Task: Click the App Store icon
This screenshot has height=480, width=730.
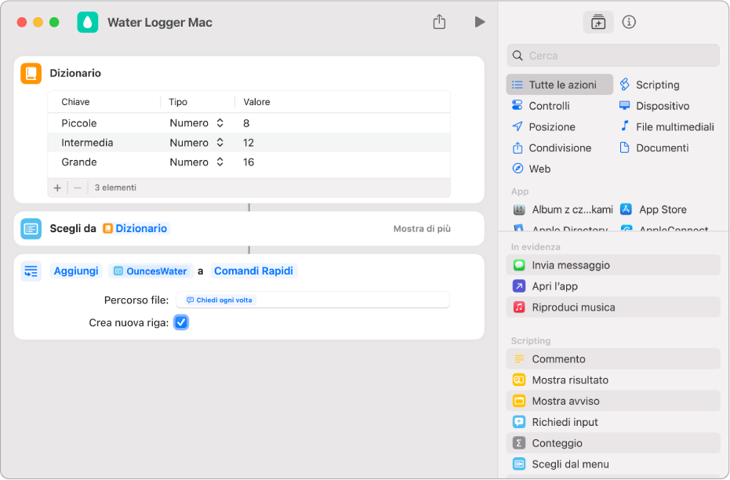Action: click(x=626, y=209)
